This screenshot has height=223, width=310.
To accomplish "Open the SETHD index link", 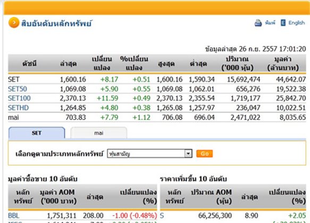I will (19, 108).
